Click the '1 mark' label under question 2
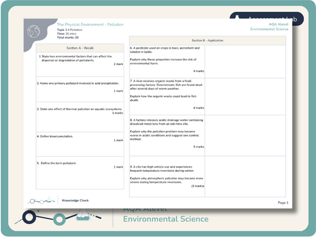The width and height of the screenshot is (316, 237). (118, 91)
